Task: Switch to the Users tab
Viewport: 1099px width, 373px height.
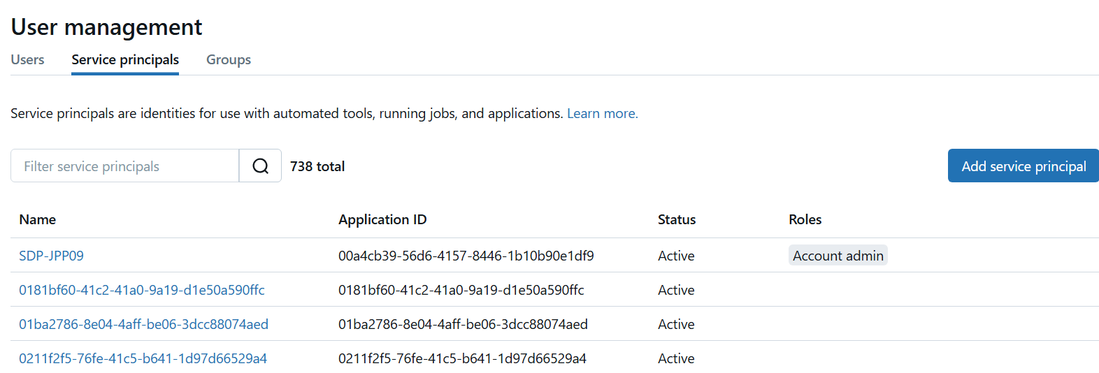Action: 27,60
